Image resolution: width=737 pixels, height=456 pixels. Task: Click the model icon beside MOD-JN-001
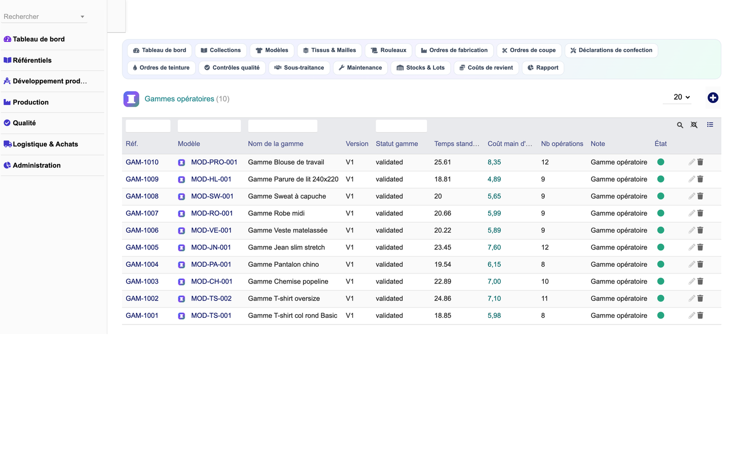182,248
